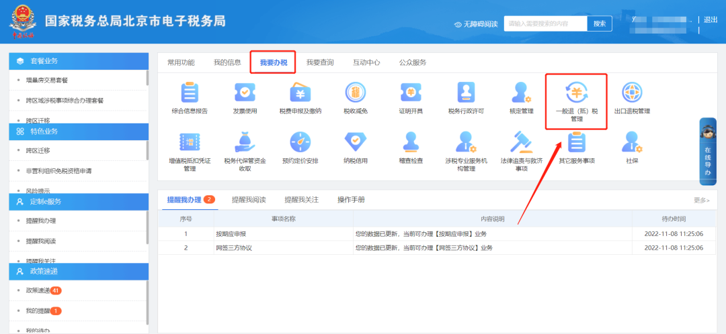Collapse the 套餐业务 sidebar section
The height and width of the screenshot is (334, 726).
pyautogui.click(x=79, y=61)
